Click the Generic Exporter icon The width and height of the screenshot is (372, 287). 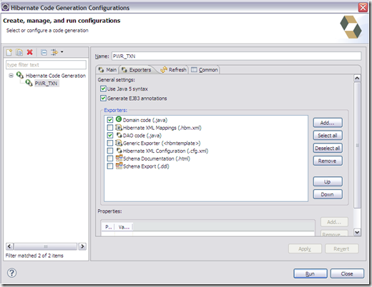tap(119, 143)
